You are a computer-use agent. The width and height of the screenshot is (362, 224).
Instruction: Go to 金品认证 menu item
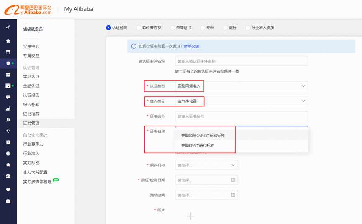[31, 86]
